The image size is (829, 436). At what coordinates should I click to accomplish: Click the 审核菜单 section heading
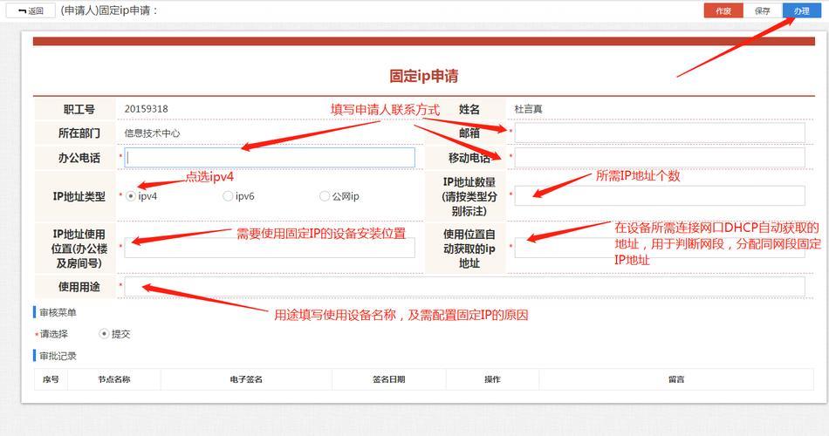(58, 312)
